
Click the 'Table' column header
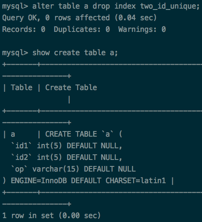(22, 88)
